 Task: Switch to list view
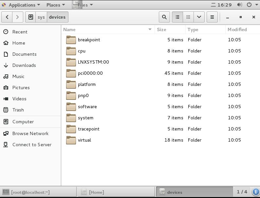coord(177,17)
